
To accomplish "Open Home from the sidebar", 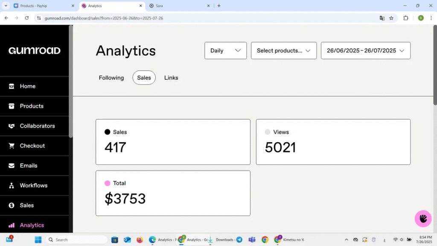I will pos(27,86).
